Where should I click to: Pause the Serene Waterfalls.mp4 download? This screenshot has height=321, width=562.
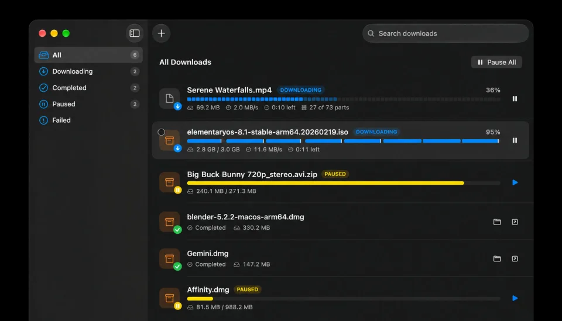click(x=515, y=99)
